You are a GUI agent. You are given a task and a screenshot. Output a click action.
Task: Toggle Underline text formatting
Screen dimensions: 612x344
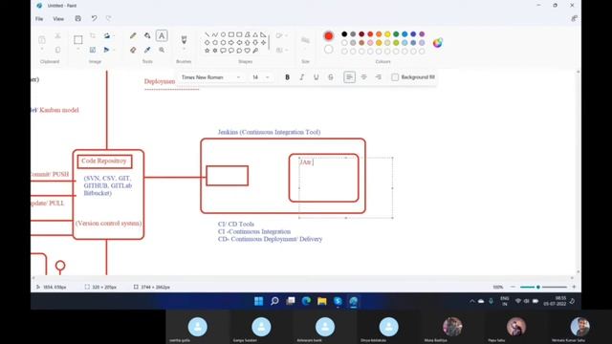(x=317, y=77)
